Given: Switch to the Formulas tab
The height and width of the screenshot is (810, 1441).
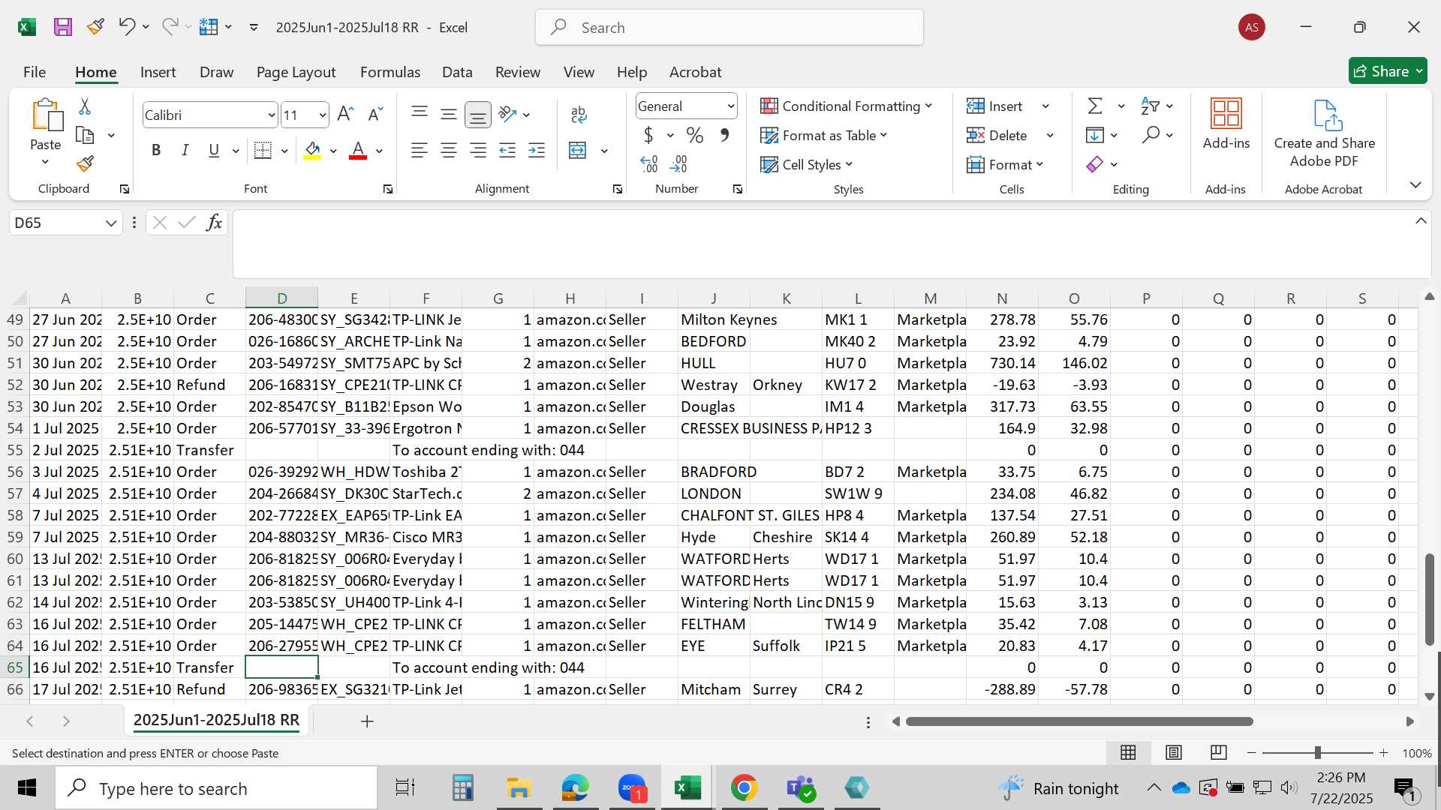Looking at the screenshot, I should click(390, 72).
